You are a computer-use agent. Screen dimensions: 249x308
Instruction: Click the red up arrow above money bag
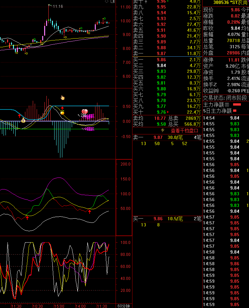click(x=19, y=116)
